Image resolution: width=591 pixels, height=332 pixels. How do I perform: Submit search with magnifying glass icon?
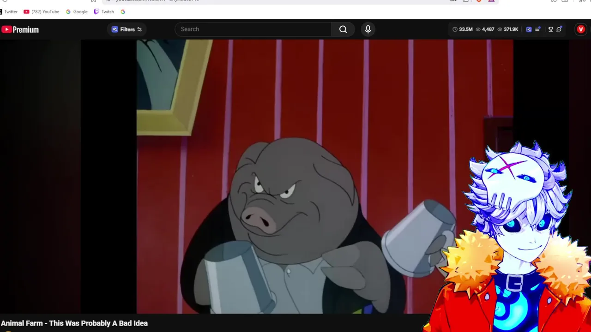(x=343, y=29)
